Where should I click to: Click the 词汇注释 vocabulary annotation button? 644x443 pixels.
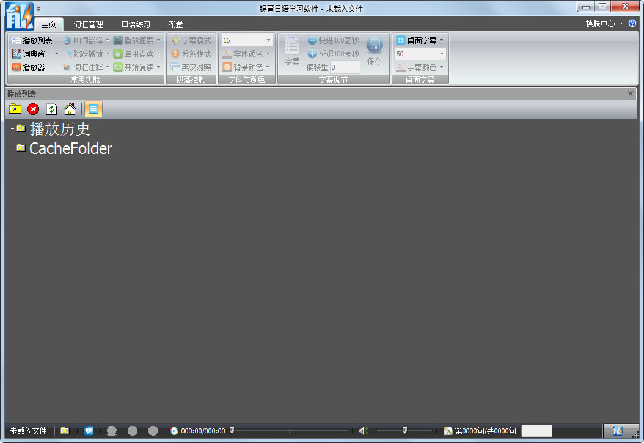click(x=83, y=67)
